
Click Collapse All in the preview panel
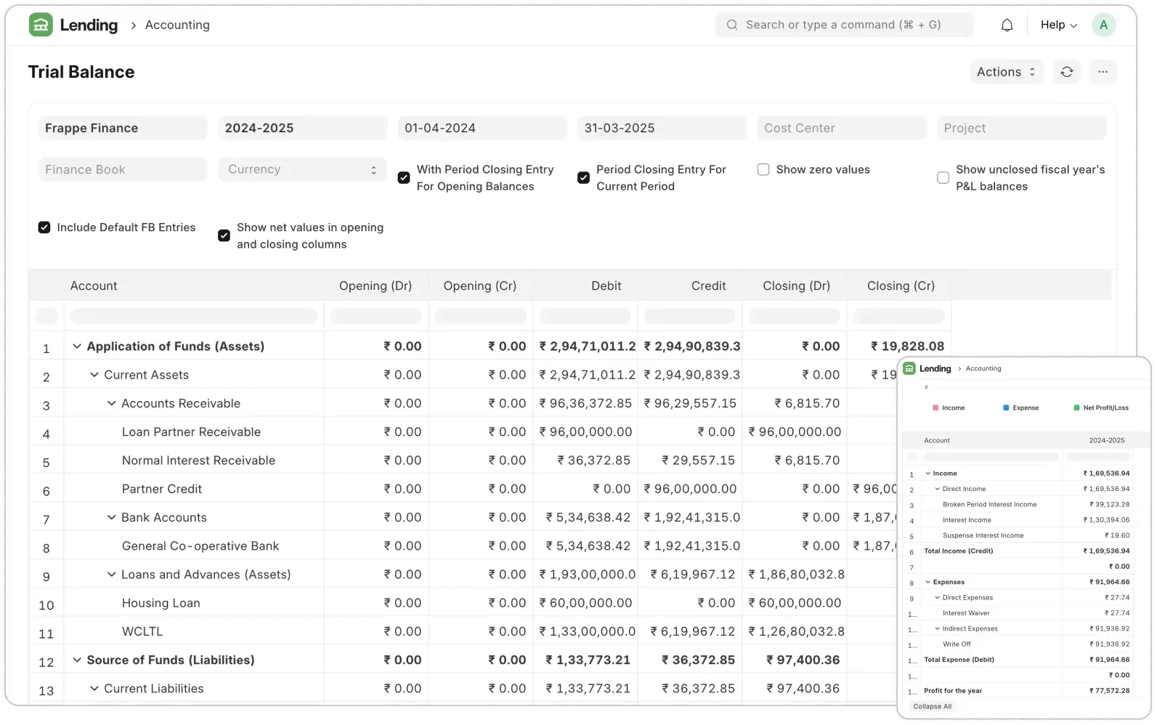[x=932, y=706]
